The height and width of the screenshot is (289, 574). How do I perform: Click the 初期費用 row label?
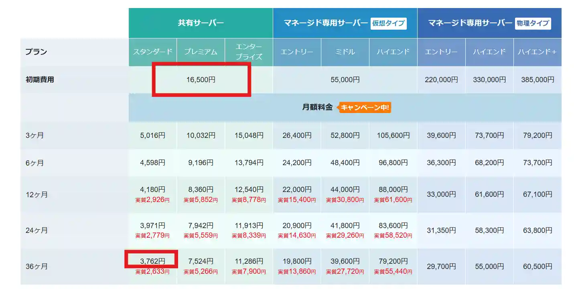[x=39, y=79]
